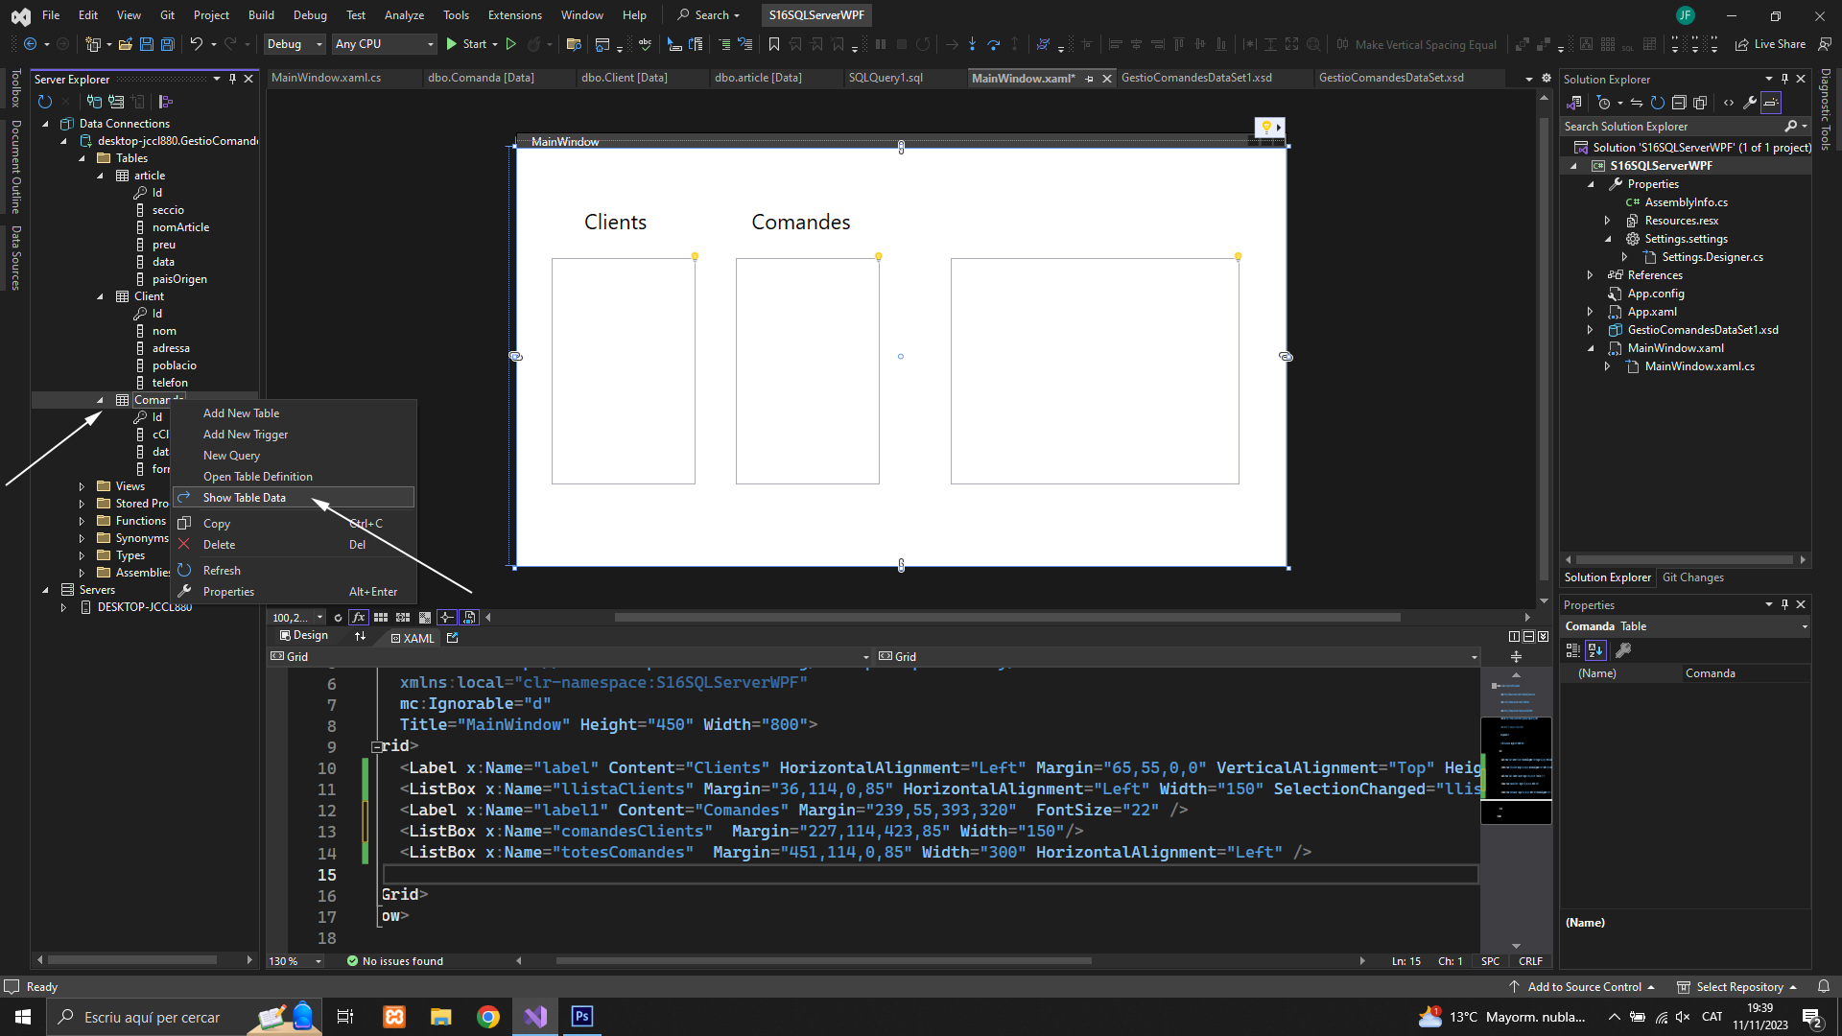
Task: Click the lightbulb quick actions icon
Action: [x=1266, y=127]
